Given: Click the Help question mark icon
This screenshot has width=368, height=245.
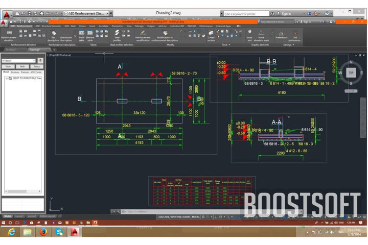Looking at the screenshot, I should pyautogui.click(x=327, y=14).
